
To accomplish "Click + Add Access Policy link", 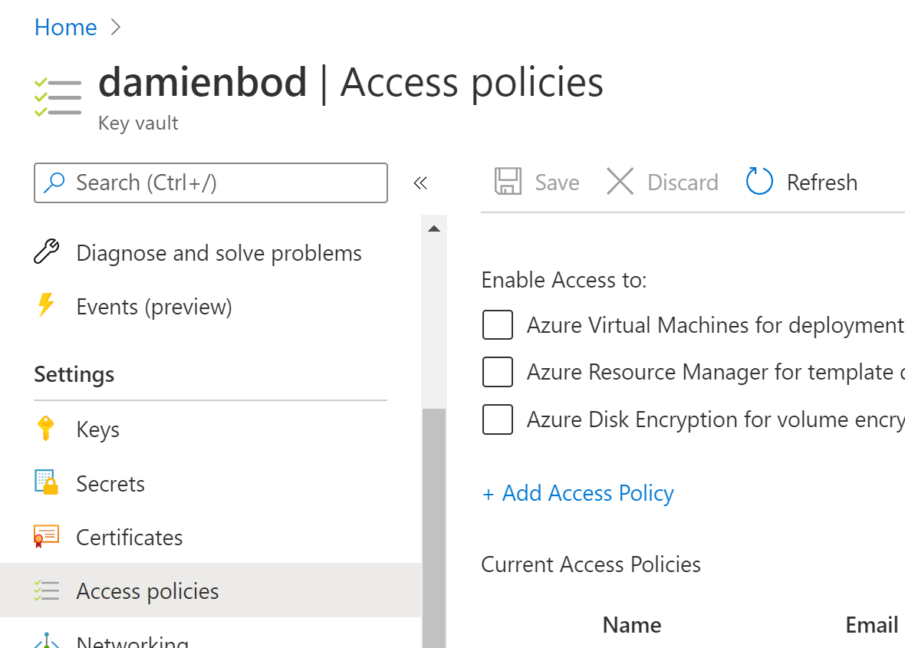I will click(578, 493).
